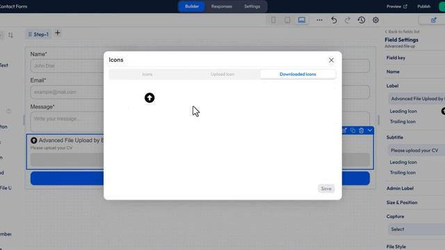Screen dimensions: 445x250
Task: Click the Subtitle input with Please upload your CV
Action: click(416, 151)
